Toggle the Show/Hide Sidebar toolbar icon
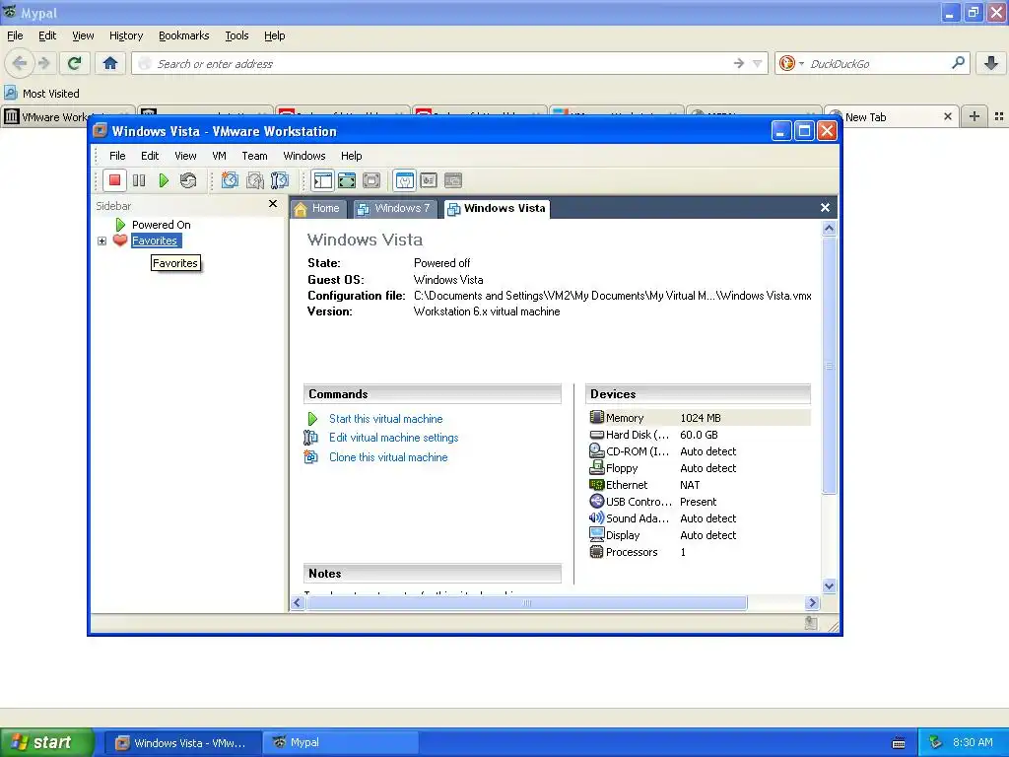This screenshot has height=757, width=1009. point(322,181)
